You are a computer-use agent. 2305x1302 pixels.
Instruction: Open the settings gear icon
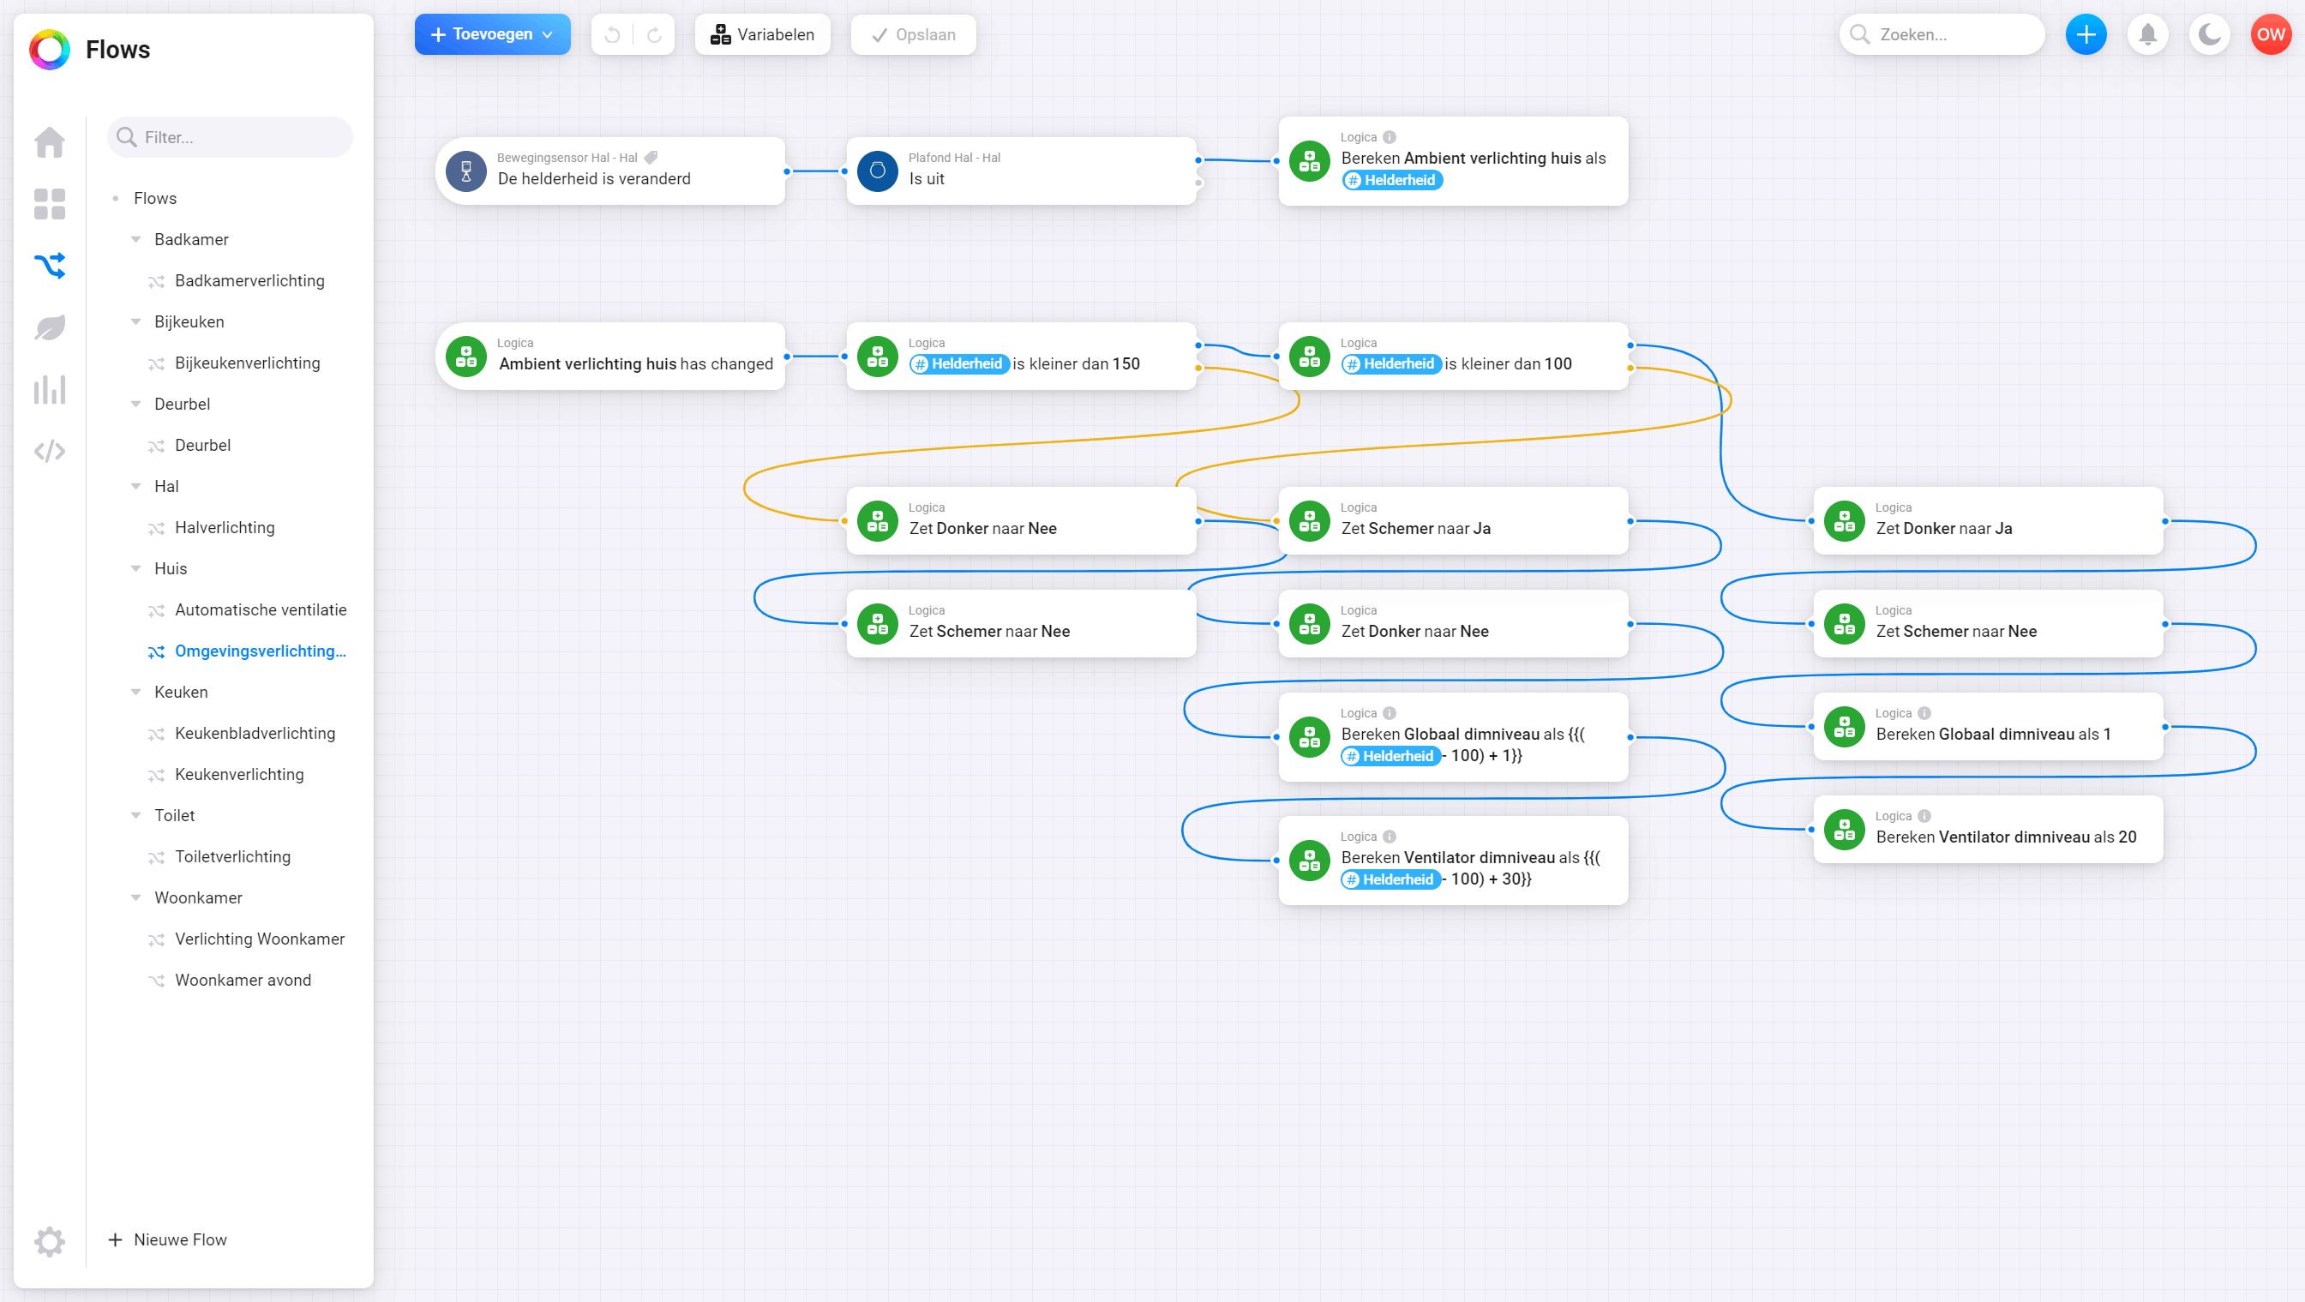(x=49, y=1241)
